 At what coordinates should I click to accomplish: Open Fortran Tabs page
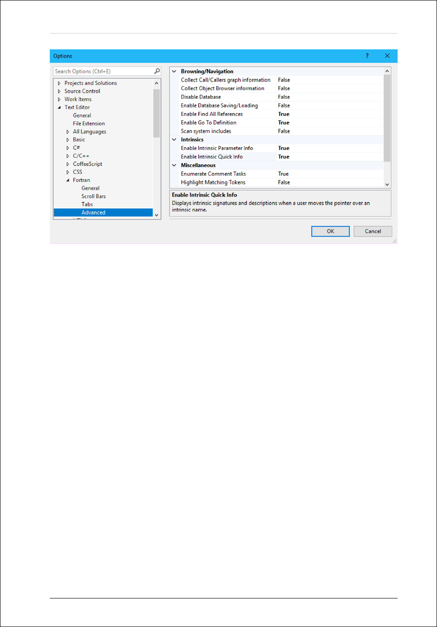(x=87, y=205)
